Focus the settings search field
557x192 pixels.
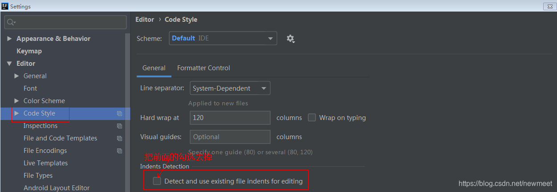pos(65,22)
